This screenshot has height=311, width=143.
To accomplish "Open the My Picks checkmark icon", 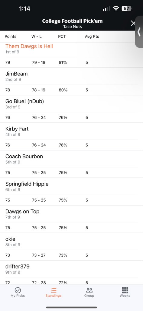I will click(x=18, y=290).
